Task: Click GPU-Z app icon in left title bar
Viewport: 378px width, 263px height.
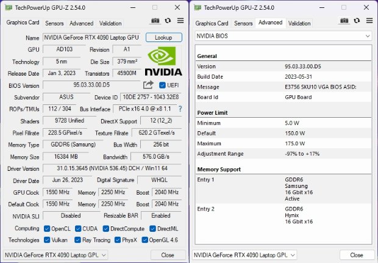Action: pos(9,7)
